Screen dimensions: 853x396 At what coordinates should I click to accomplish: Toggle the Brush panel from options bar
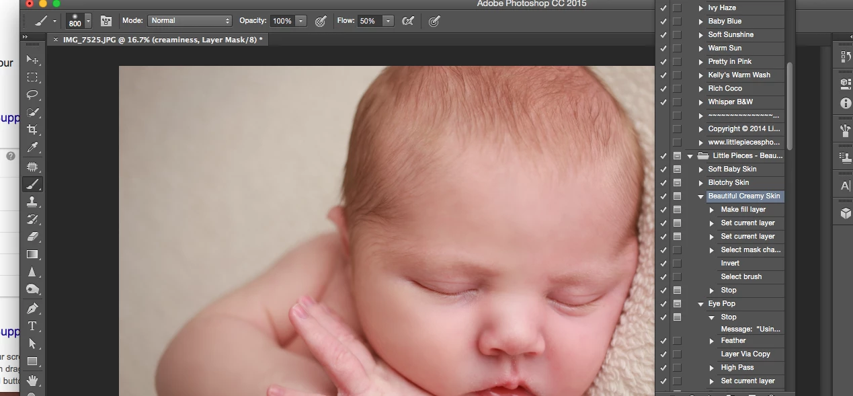pyautogui.click(x=106, y=21)
